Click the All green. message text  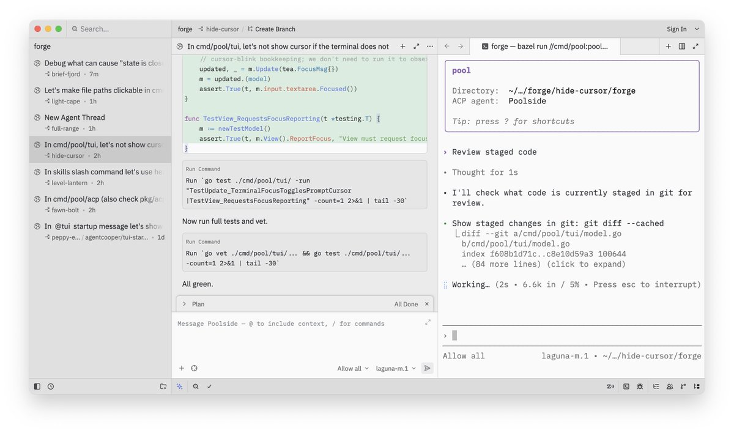(x=198, y=284)
